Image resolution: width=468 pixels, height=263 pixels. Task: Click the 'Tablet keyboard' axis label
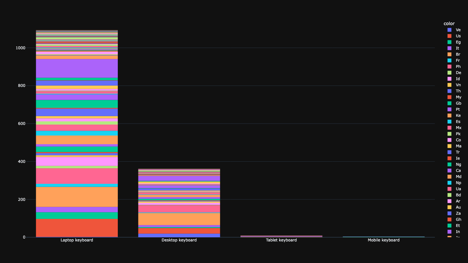[x=281, y=240]
